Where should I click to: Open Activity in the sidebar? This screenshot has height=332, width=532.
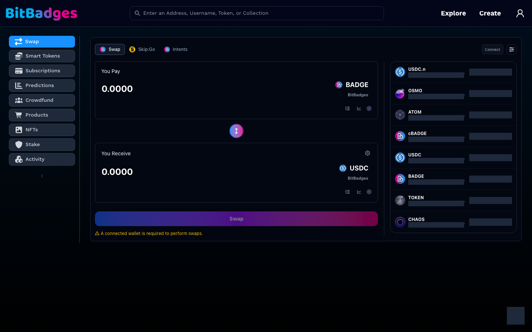(x=42, y=159)
